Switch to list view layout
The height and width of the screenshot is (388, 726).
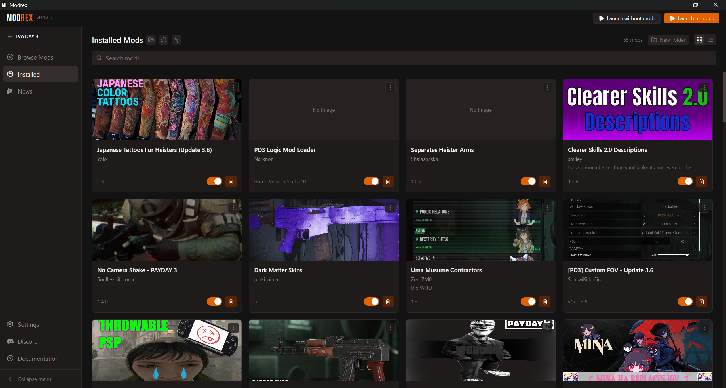(x=710, y=40)
